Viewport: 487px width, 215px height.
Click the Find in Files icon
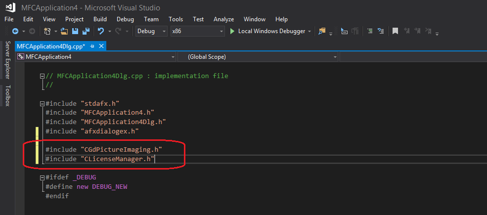point(322,31)
